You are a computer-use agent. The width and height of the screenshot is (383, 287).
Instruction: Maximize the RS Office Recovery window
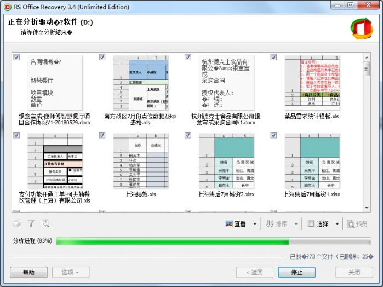click(x=351, y=5)
